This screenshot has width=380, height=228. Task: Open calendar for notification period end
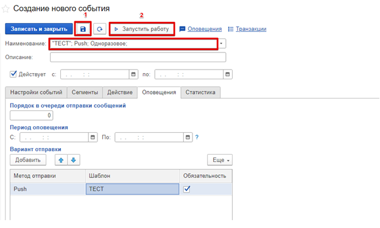[188, 137]
